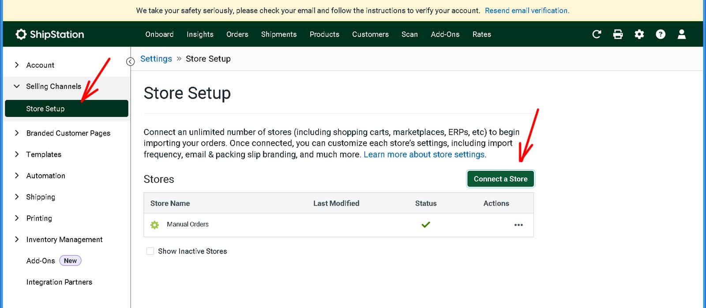Open Integration Partners in sidebar
706x308 pixels.
[59, 282]
